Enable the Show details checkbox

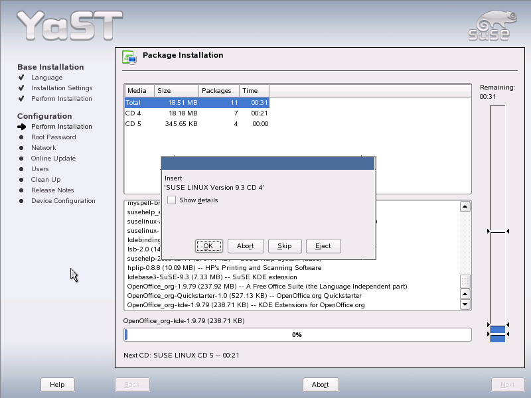tap(172, 200)
